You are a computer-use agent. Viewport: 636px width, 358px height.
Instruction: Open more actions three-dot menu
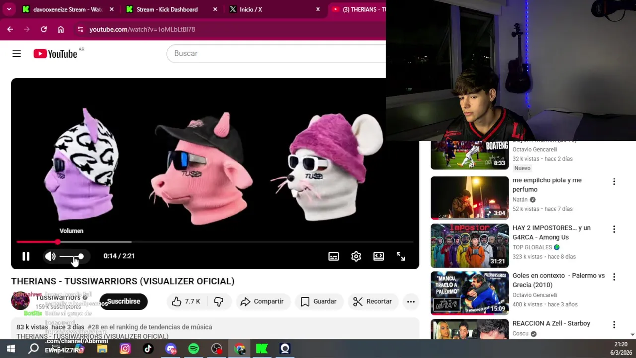tap(411, 301)
